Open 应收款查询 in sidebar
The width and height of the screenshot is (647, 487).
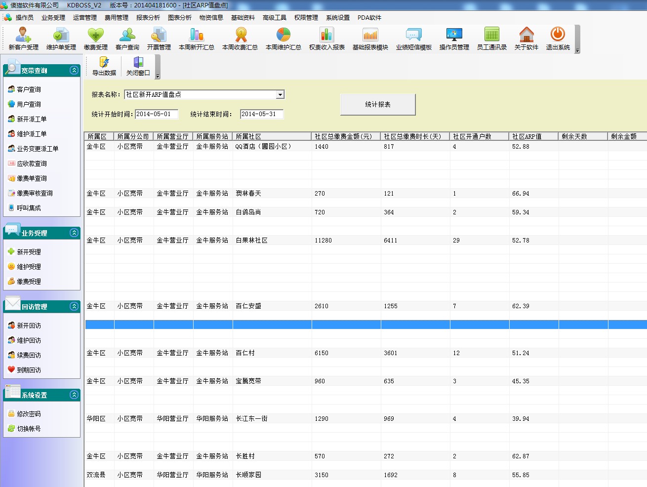(28, 163)
